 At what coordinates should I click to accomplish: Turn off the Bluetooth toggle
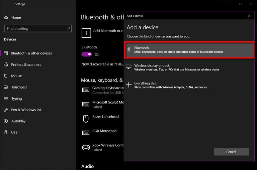(x=87, y=54)
